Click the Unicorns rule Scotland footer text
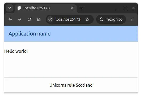142x101 pixels. pos(71,85)
